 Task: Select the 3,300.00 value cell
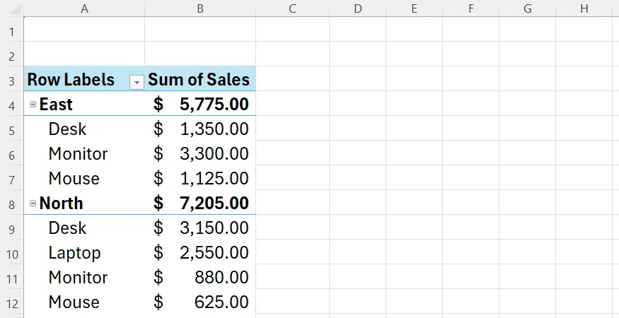[x=200, y=153]
